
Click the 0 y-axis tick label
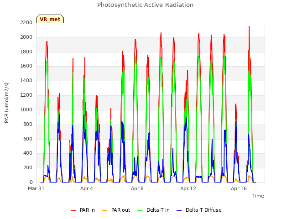(x=31, y=182)
